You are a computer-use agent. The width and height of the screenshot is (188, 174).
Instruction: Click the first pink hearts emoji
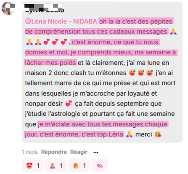[47, 42]
